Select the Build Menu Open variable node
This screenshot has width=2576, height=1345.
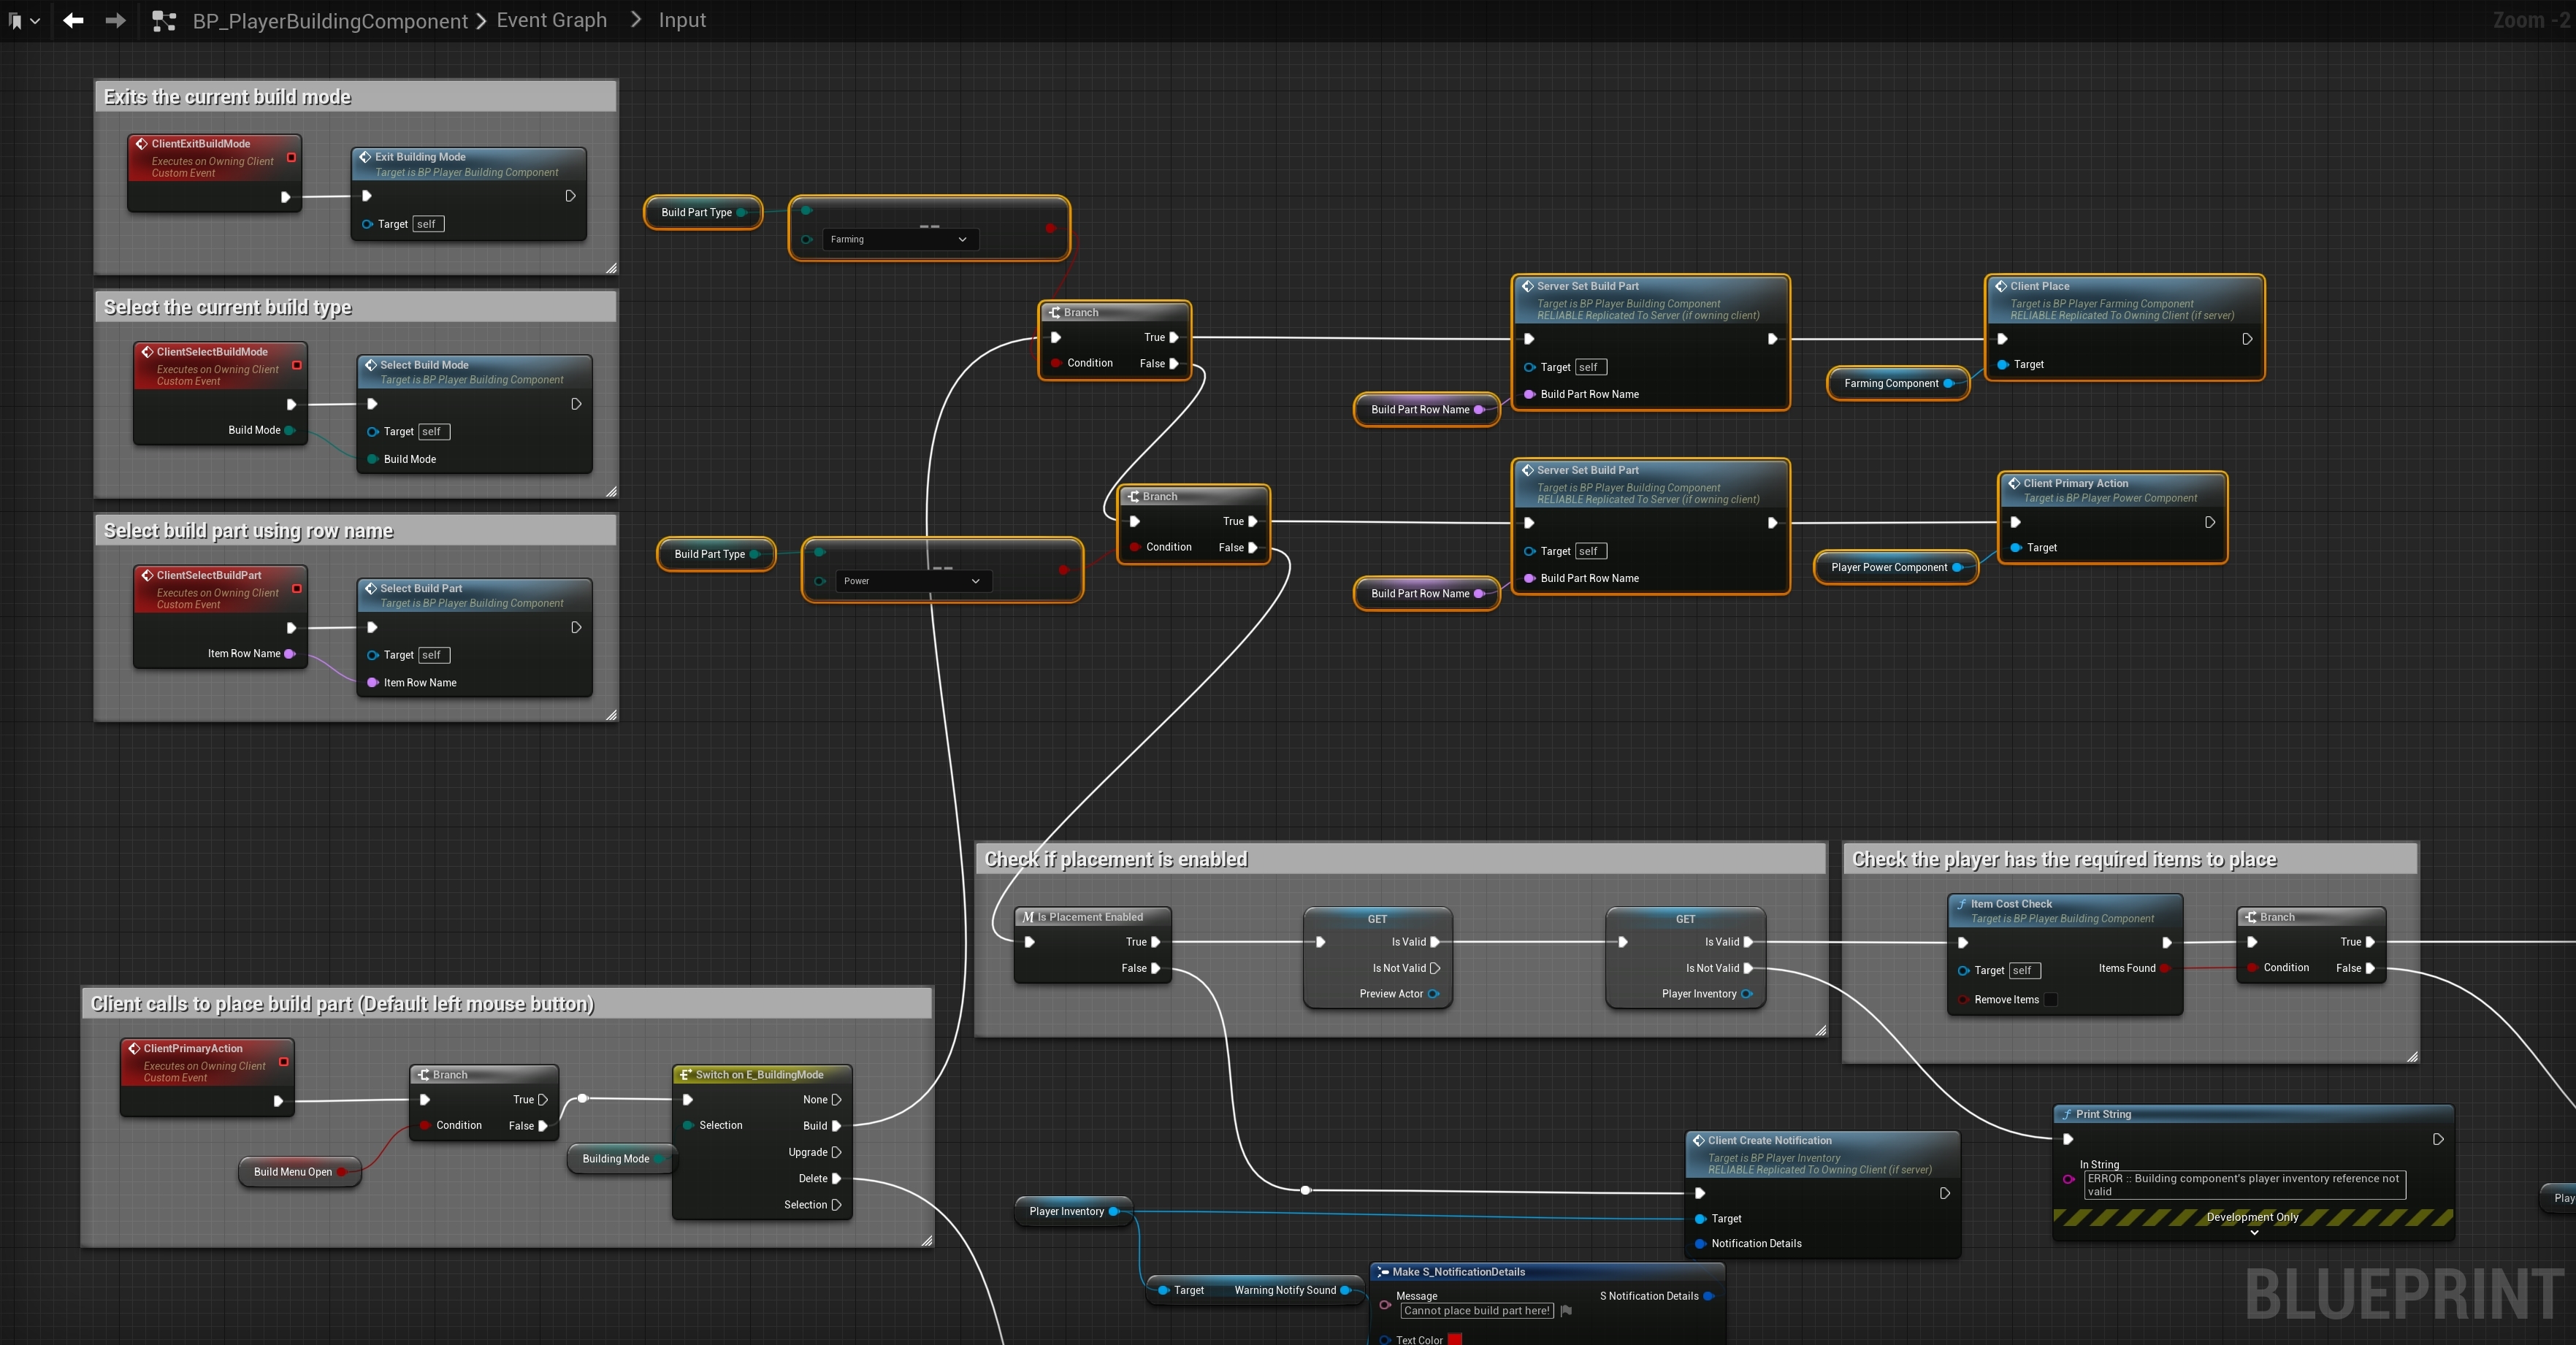point(293,1172)
